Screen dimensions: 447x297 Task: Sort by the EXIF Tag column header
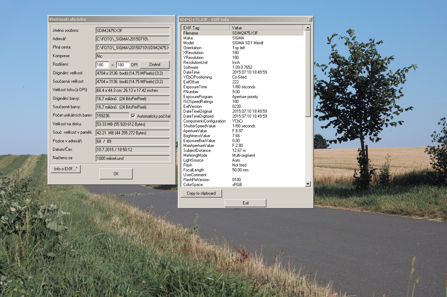click(205, 28)
